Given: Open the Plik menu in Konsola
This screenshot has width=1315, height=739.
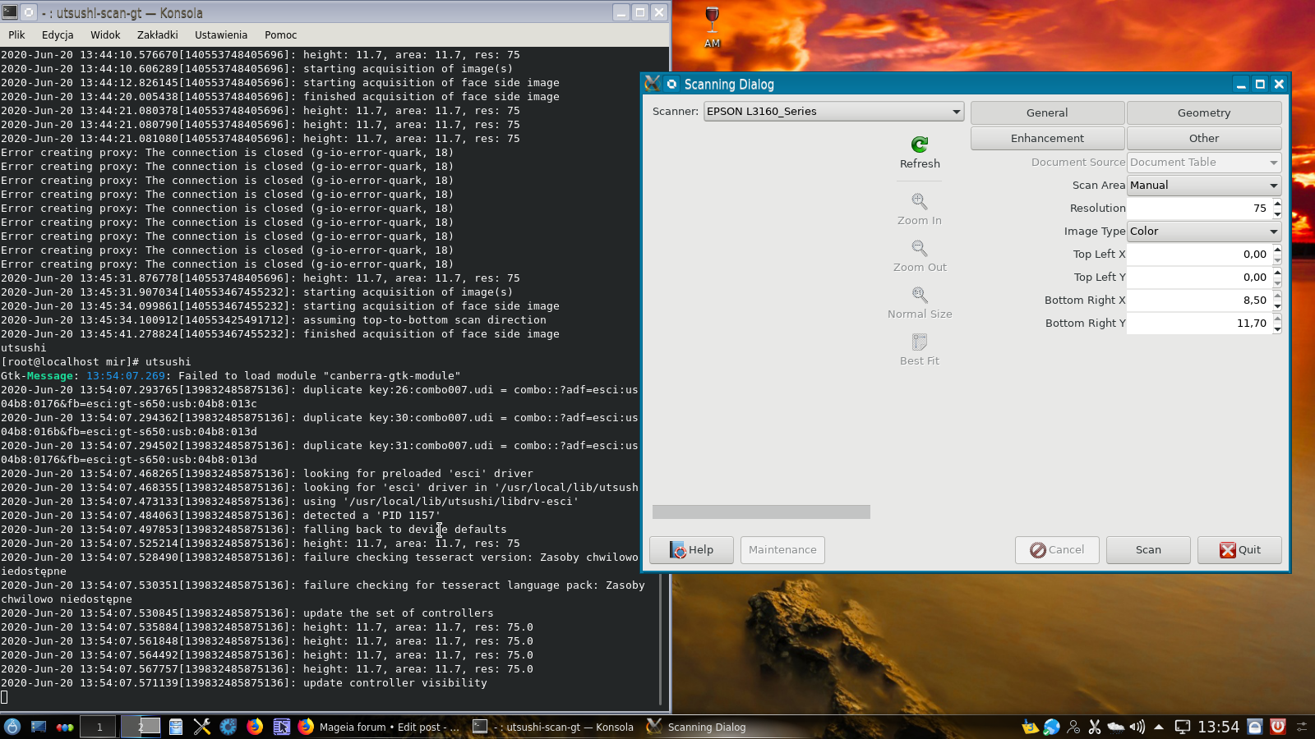Looking at the screenshot, I should 16,35.
